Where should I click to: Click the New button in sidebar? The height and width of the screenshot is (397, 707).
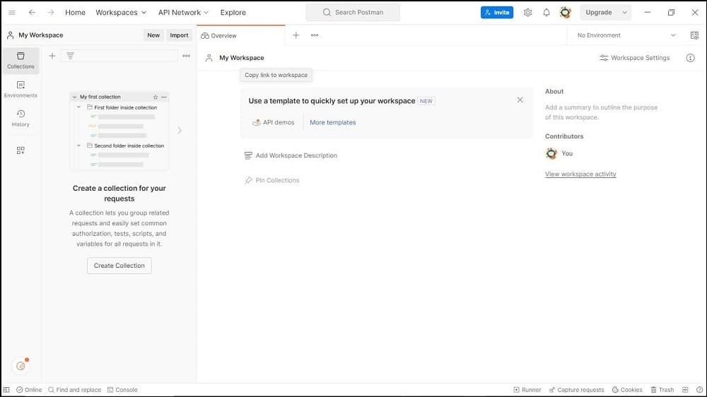153,35
